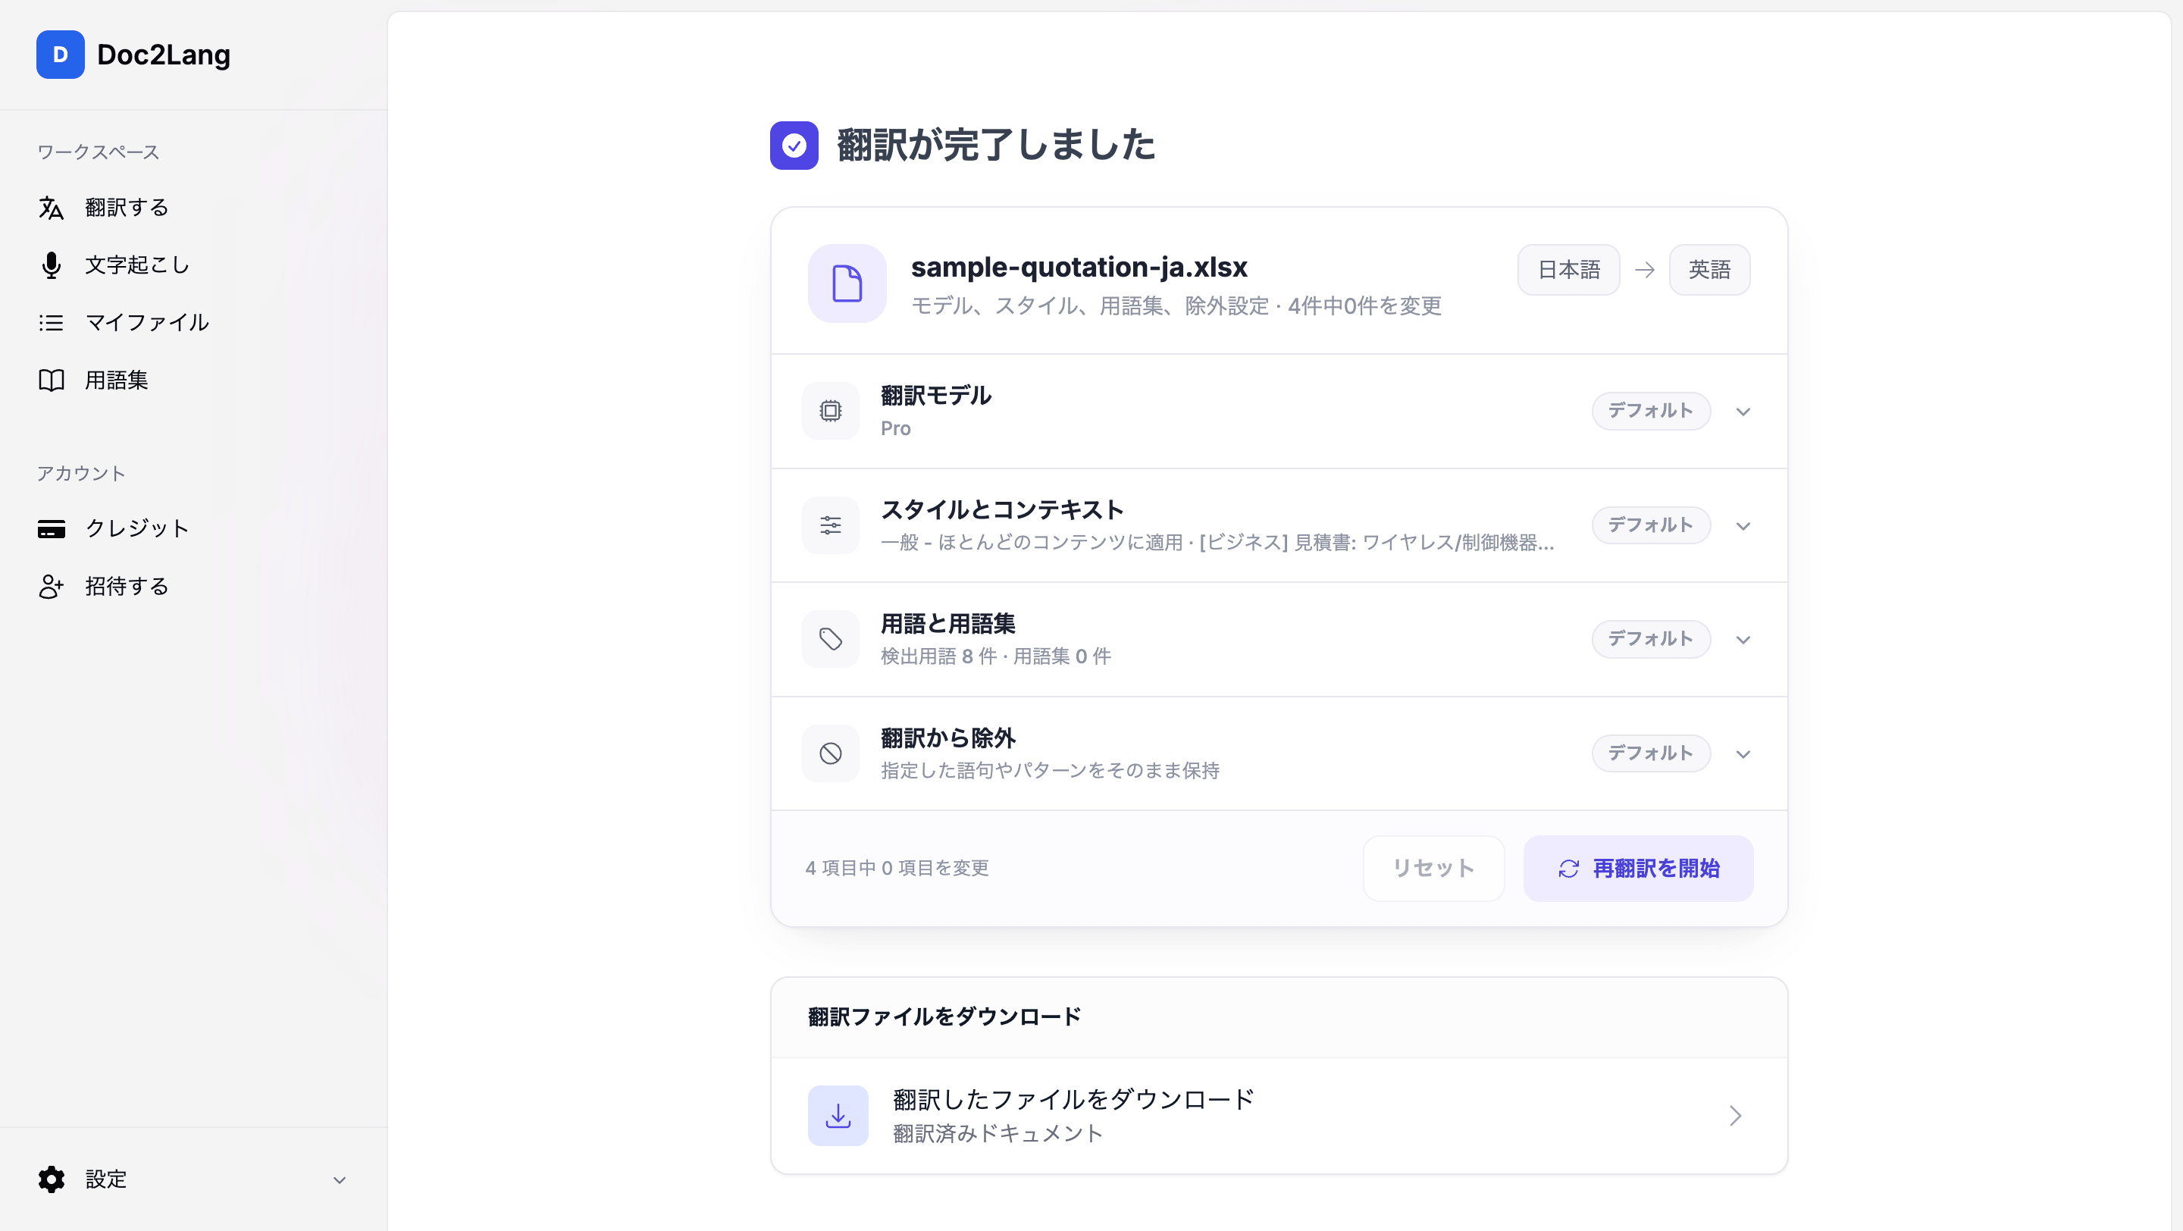Expand the 用語と用語集 row chevron

point(1743,640)
